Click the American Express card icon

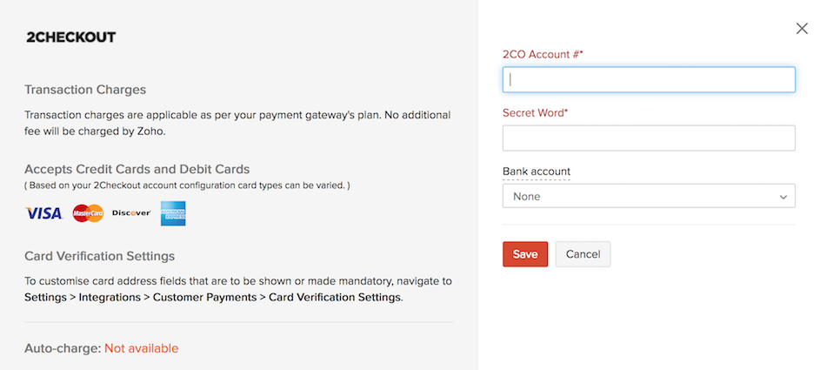point(173,213)
